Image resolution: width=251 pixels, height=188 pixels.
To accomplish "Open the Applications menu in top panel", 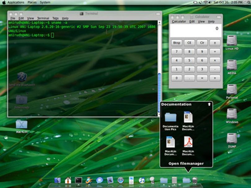I will click(x=16, y=2).
